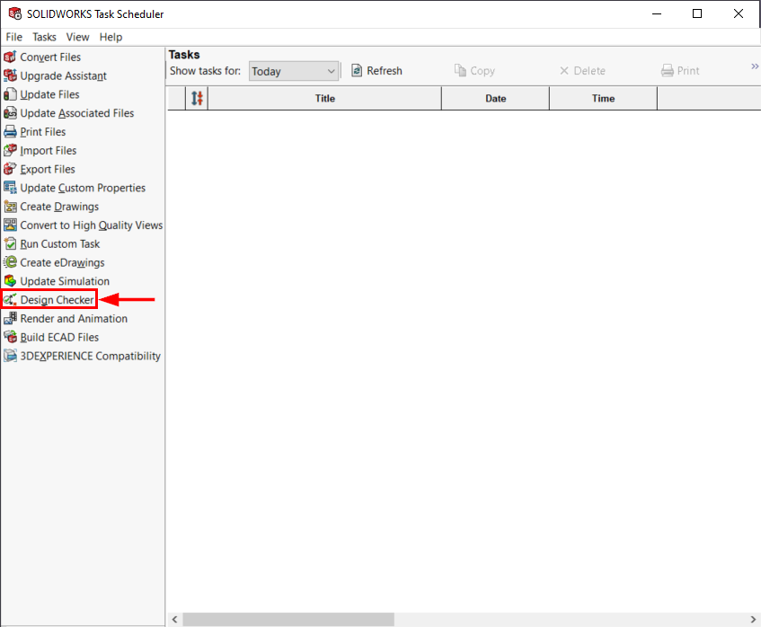Click the Build ECAD Files icon
This screenshot has width=761, height=627.
[x=10, y=338]
